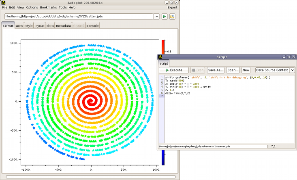
Task: Create a new script with the New button
Action: [x=246, y=70]
